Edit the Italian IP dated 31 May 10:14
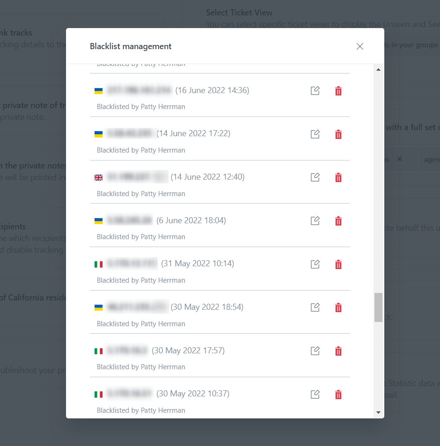 point(315,264)
